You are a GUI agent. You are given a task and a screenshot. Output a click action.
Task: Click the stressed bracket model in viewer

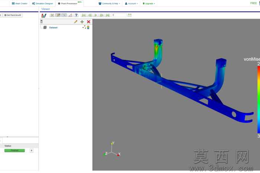[x=182, y=81]
